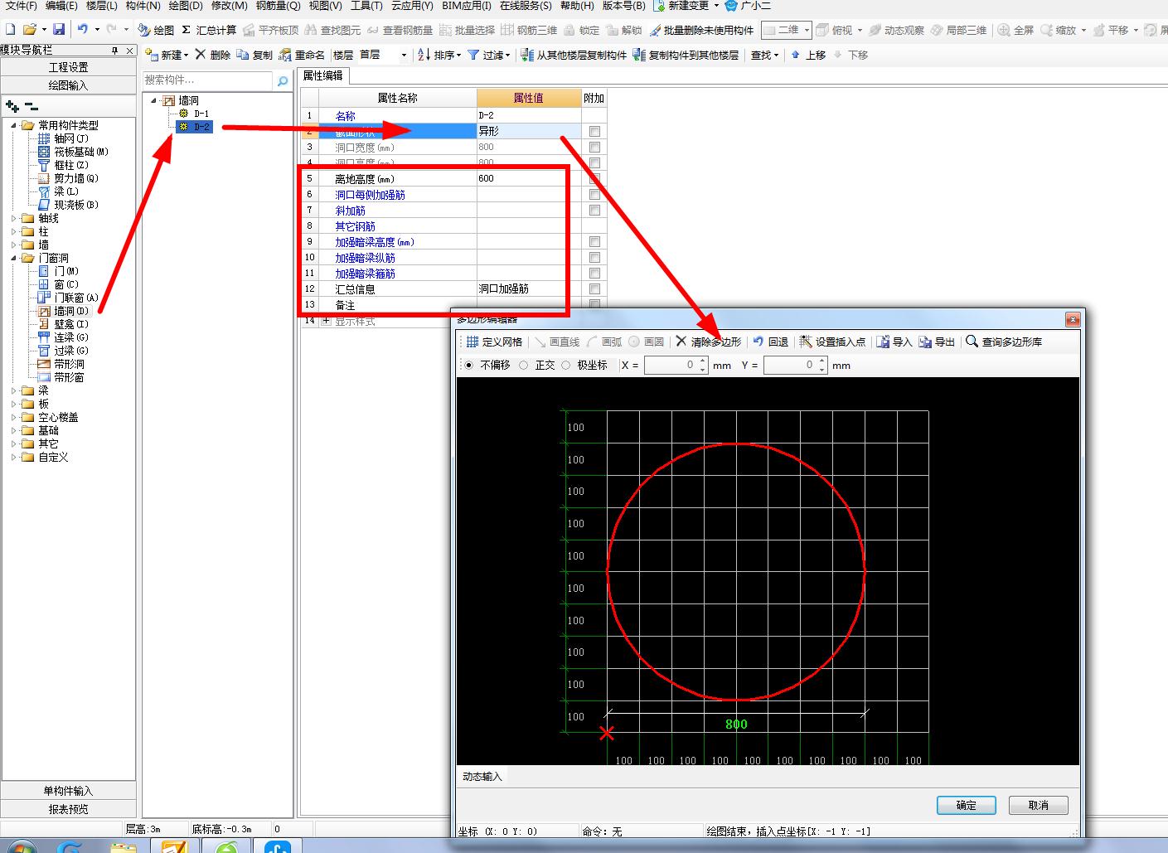Click 批量删除未使用构件 toolbar button
1168x853 pixels.
pos(701,30)
